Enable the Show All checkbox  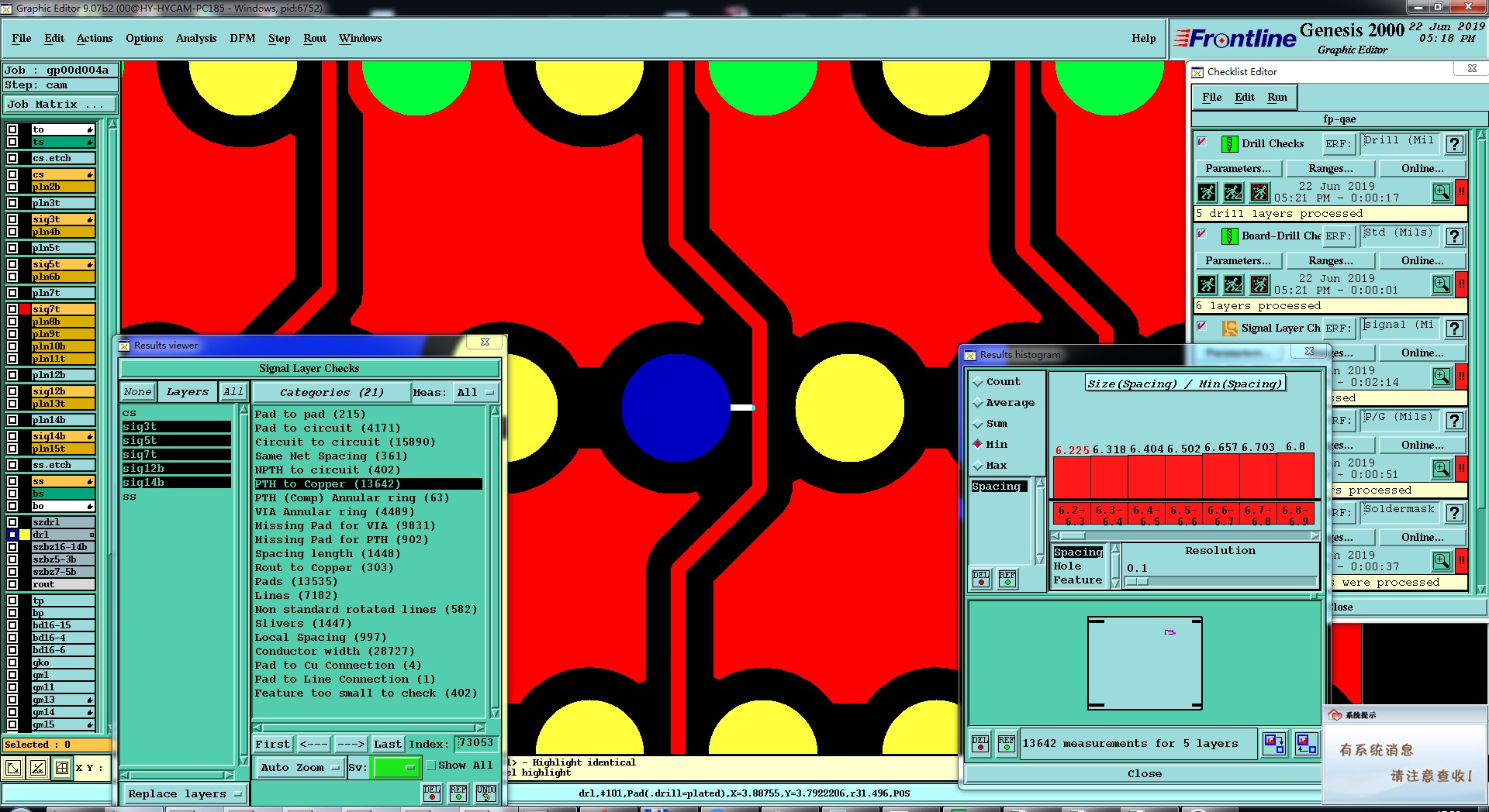pos(431,766)
